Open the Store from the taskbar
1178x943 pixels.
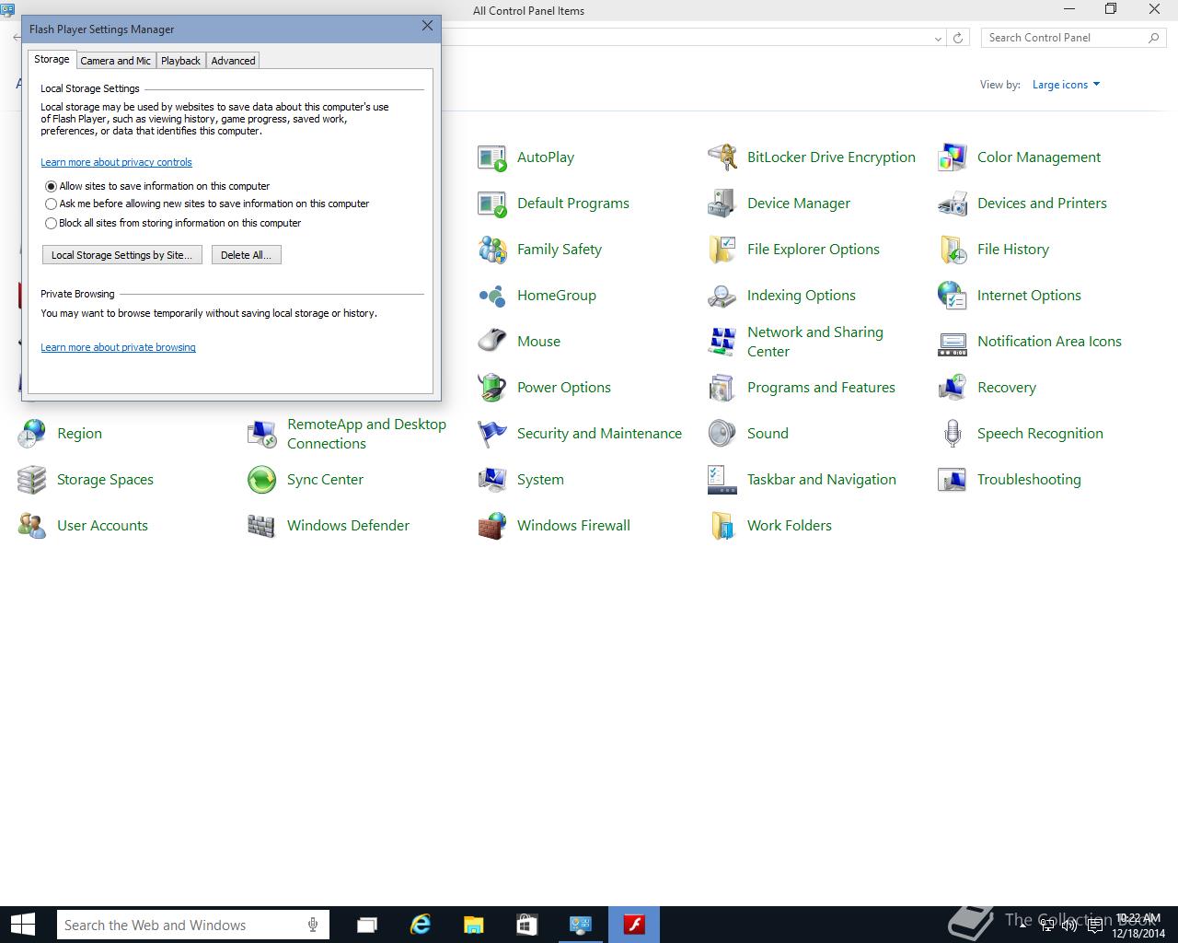coord(526,925)
